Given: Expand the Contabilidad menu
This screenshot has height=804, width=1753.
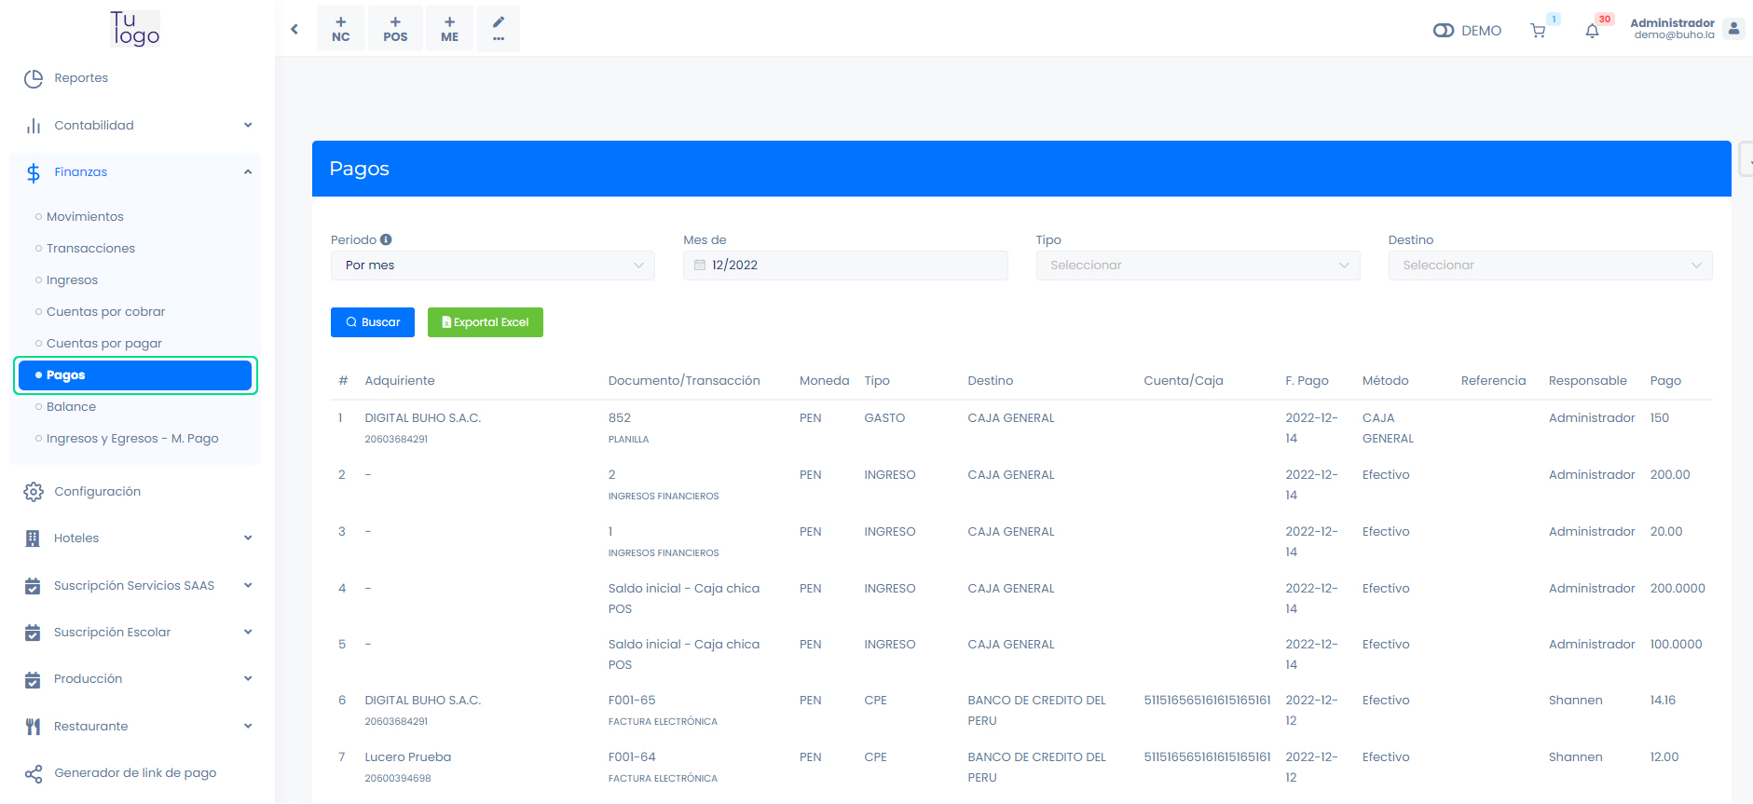Looking at the screenshot, I should tap(135, 126).
